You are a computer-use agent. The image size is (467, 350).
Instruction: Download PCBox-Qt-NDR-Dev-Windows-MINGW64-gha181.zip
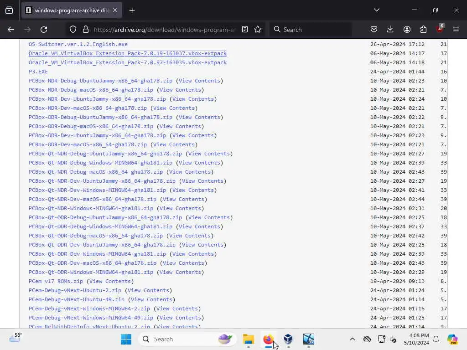[97, 190]
